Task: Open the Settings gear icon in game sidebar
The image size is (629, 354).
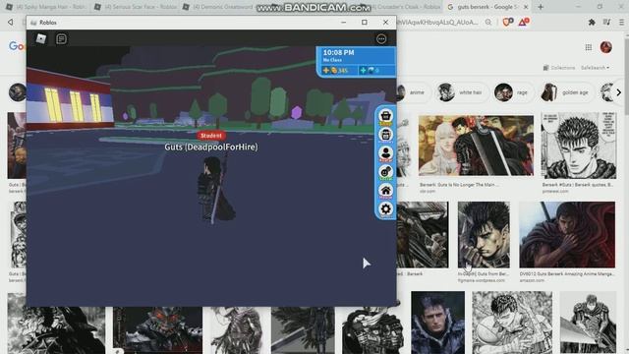Action: (x=385, y=208)
